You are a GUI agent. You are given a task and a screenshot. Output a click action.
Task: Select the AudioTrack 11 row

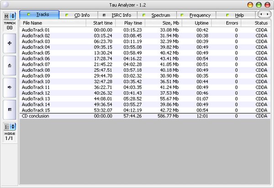pyautogui.click(x=145, y=87)
